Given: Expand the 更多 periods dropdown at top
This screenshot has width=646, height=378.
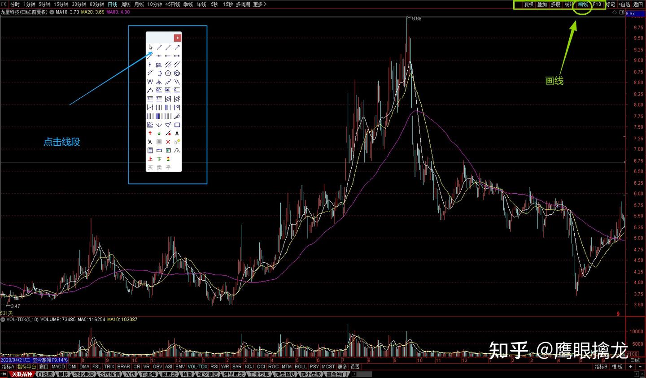Looking at the screenshot, I should 260,4.
